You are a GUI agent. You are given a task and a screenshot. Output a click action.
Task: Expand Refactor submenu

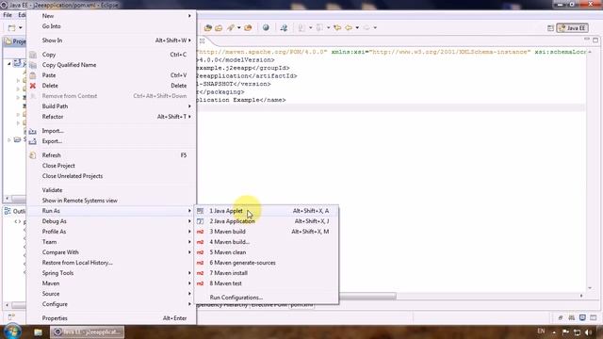[x=111, y=117]
